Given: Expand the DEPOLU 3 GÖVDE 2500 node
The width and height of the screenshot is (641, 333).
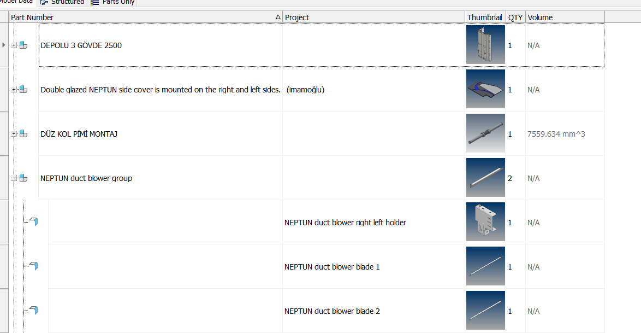Looking at the screenshot, I should pos(14,45).
